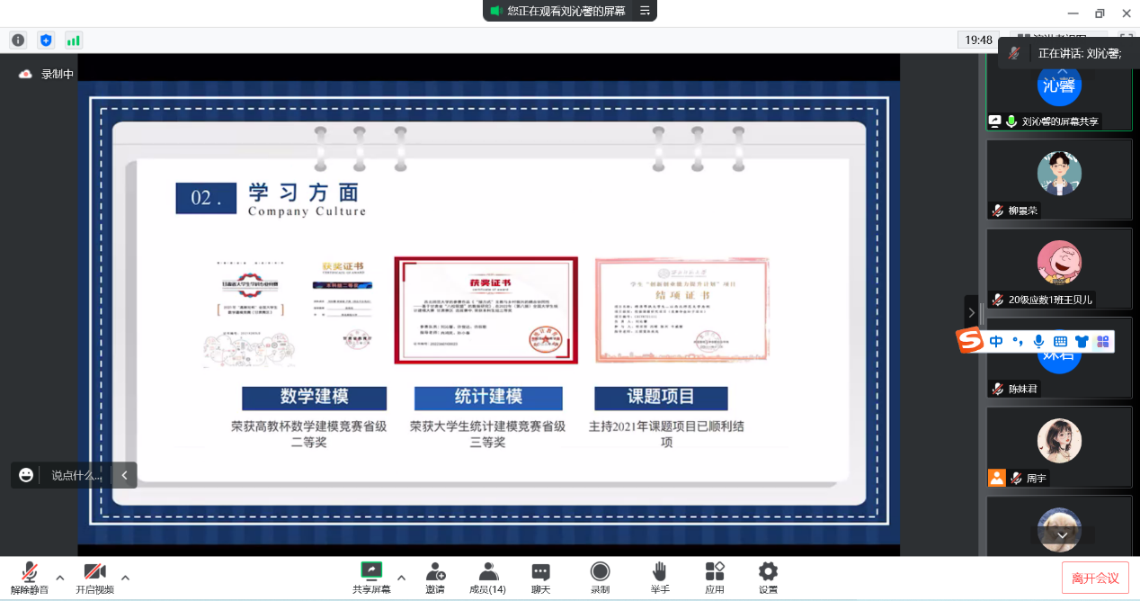Viewport: 1140px width, 601px height.
Task: Click the blue security shield icon
Action: 46,40
